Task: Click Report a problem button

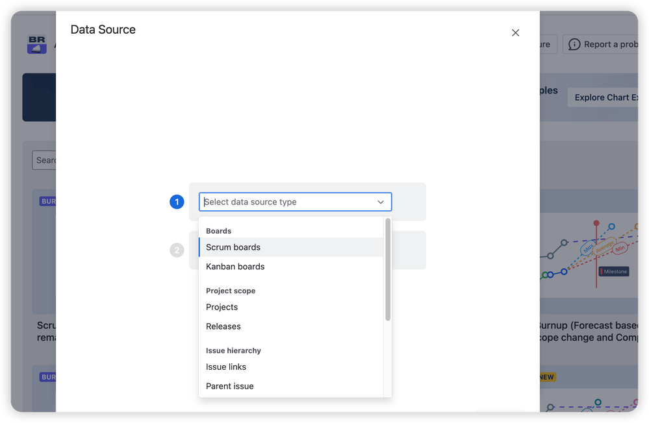Action: tap(602, 44)
